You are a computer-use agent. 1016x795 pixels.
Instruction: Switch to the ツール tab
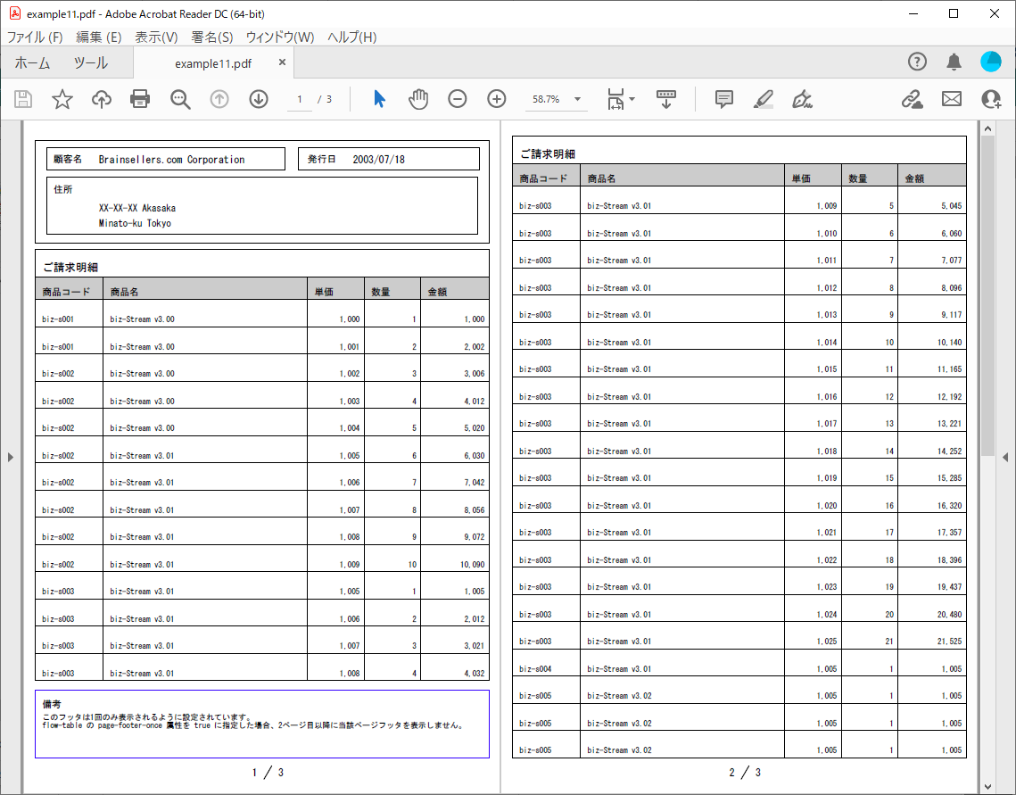(91, 62)
